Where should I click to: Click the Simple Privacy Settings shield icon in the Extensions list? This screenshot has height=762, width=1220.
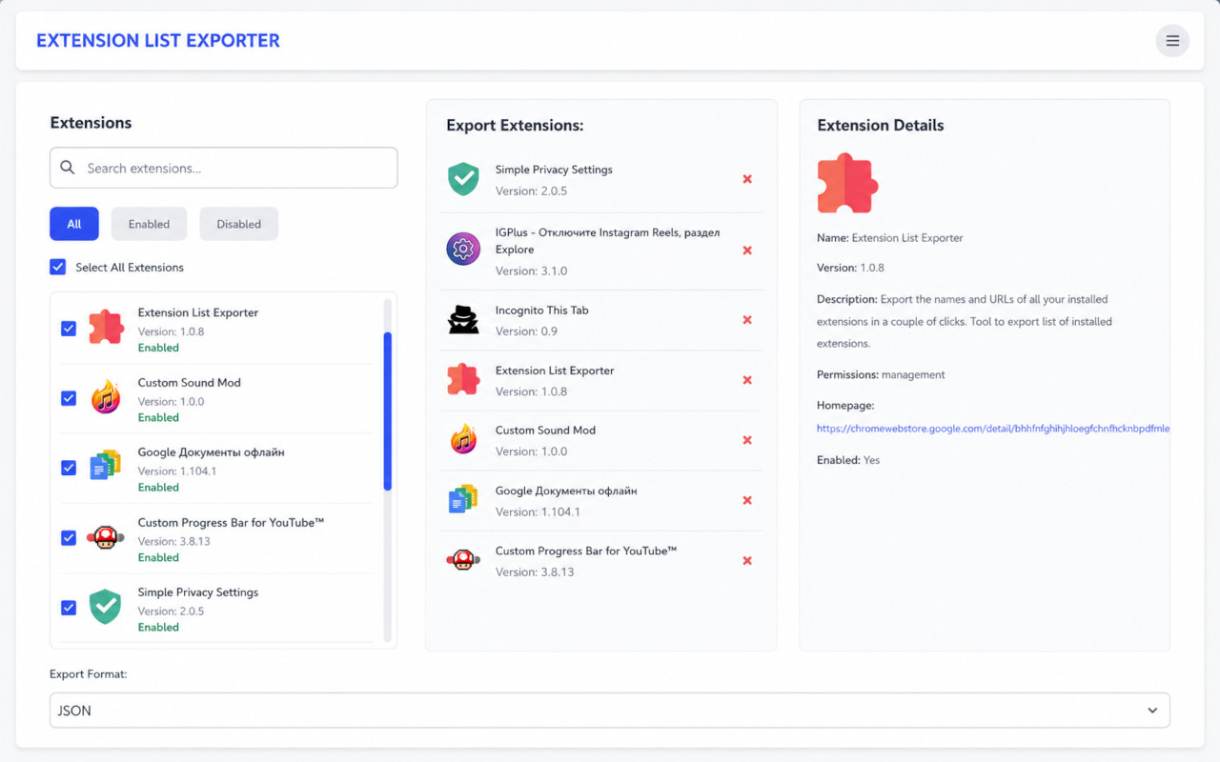105,607
